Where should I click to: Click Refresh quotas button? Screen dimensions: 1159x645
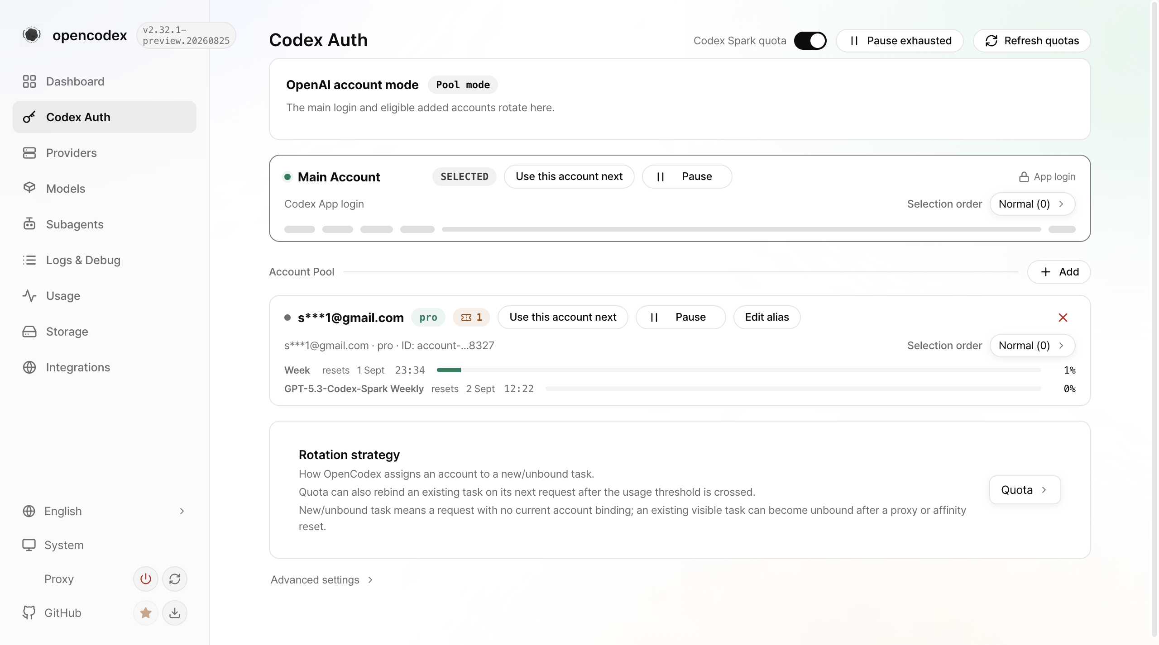[1032, 41]
